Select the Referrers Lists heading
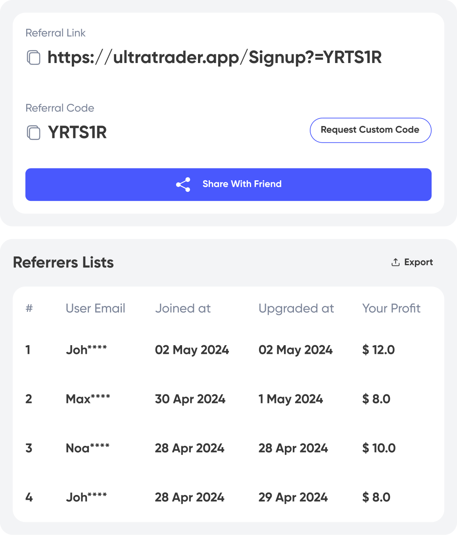This screenshot has width=457, height=535. (x=63, y=262)
